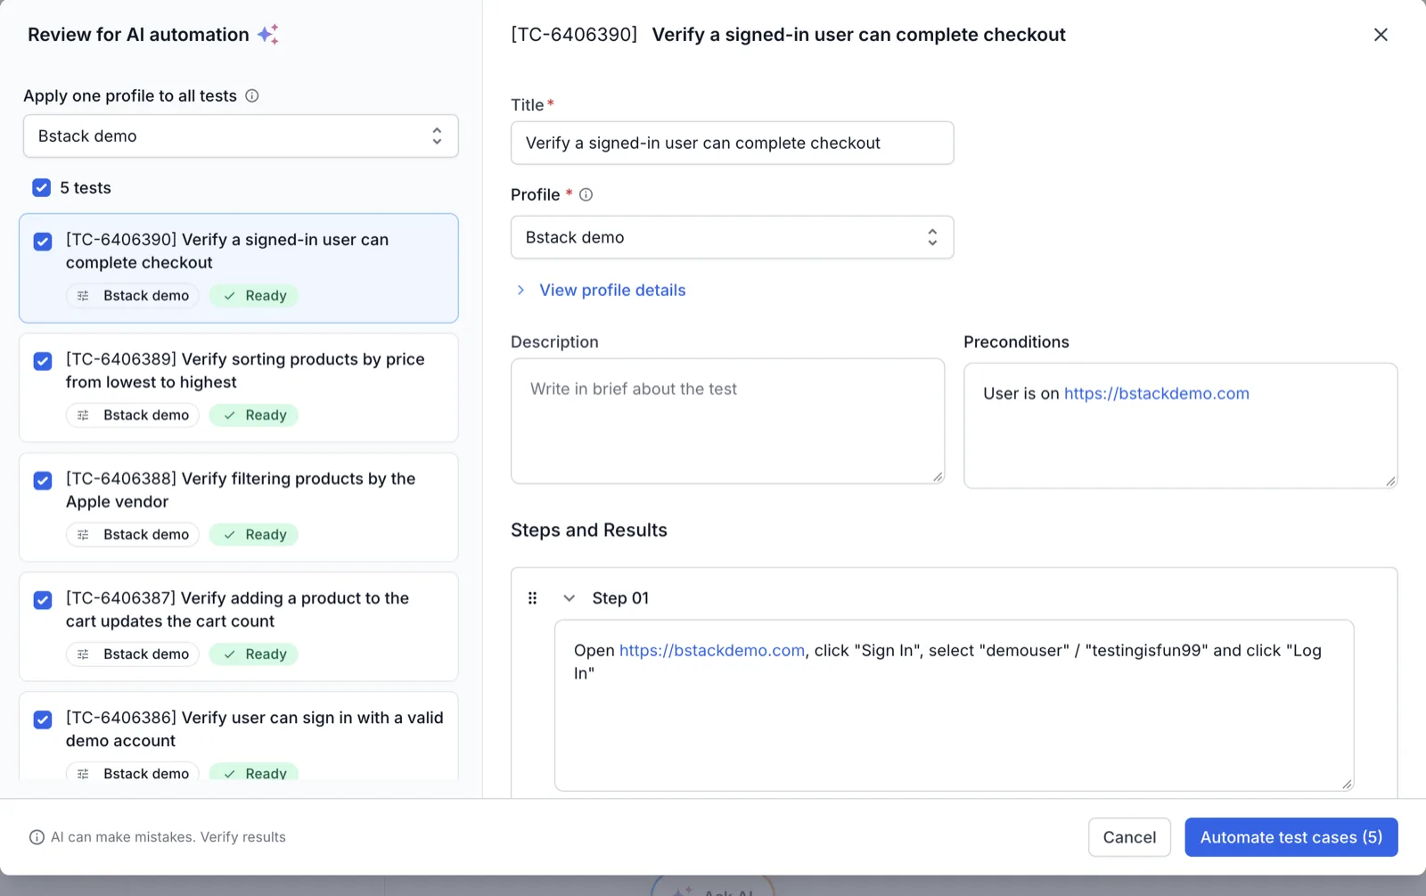Viewport: 1426px width, 896px height.
Task: Click Bstack demo tag on TC-6406390 card
Action: pos(133,296)
